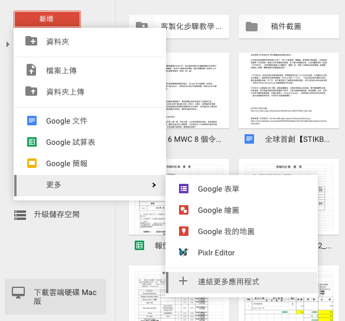Open the 更多 submenu item
The width and height of the screenshot is (345, 321).
(90, 186)
